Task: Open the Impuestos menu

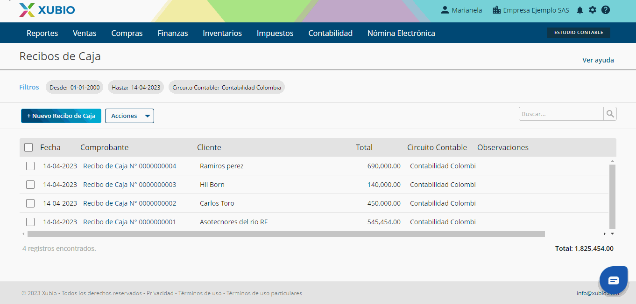Action: 275,33
